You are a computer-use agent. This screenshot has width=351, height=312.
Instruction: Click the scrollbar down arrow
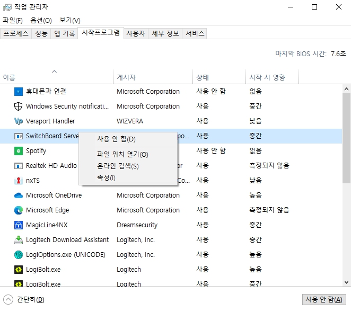(x=346, y=282)
